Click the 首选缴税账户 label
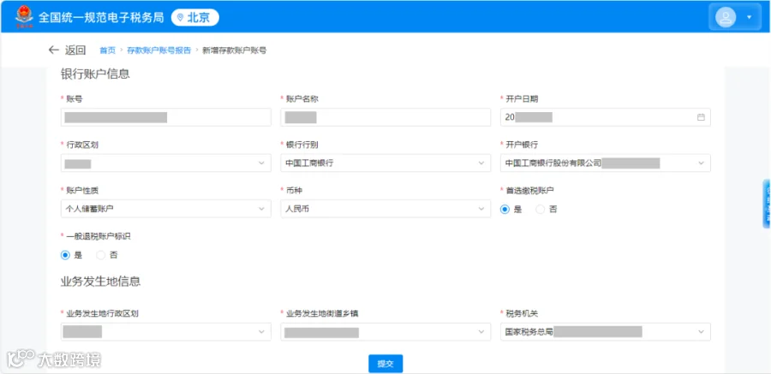The image size is (771, 374). click(530, 190)
